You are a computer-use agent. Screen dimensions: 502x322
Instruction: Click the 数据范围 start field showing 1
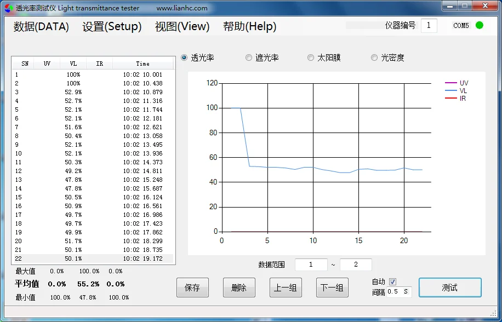pyautogui.click(x=311, y=264)
